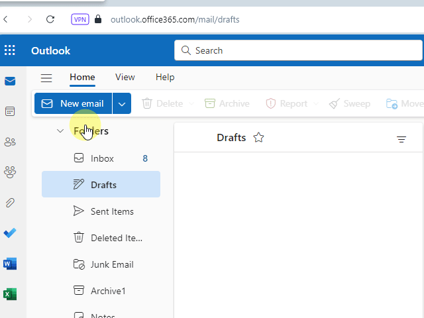Compose a New email
This screenshot has width=424, height=318.
coord(73,103)
